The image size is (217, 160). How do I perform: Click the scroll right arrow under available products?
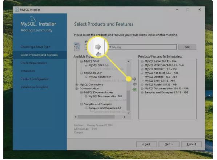point(124,117)
